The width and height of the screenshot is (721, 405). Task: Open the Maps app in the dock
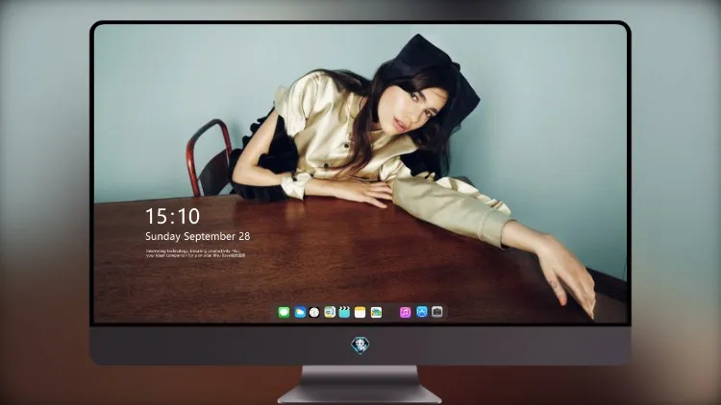(x=330, y=312)
